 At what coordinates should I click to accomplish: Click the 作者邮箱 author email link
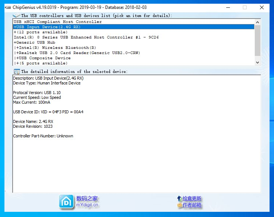192,205
